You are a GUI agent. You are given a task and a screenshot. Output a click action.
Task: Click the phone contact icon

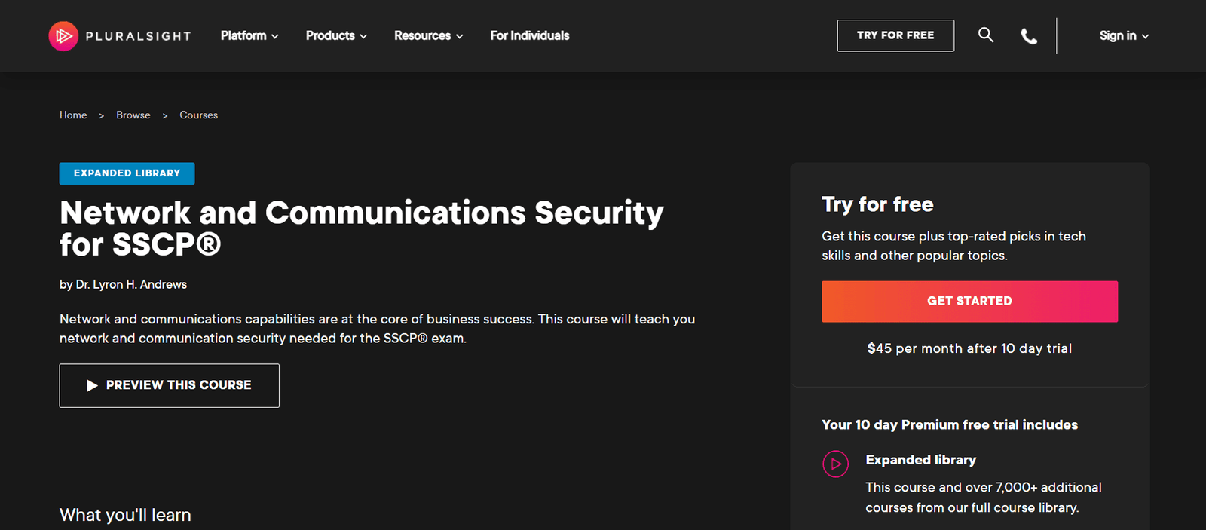(x=1029, y=36)
